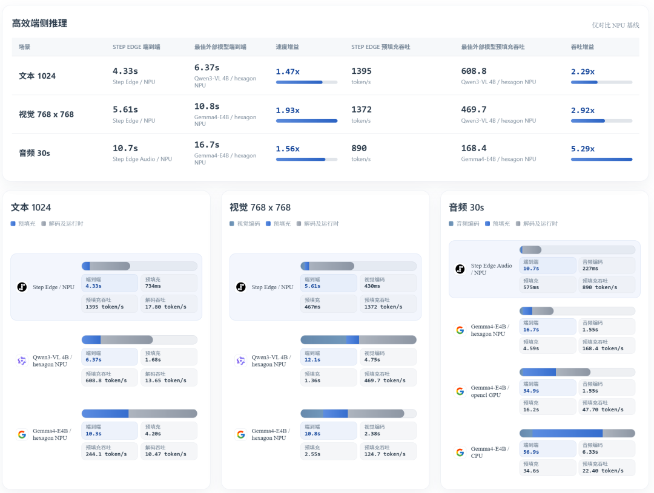Screen dimensions: 654x493
Task: Click the 端到端 56.9s tile
Action: click(x=547, y=448)
